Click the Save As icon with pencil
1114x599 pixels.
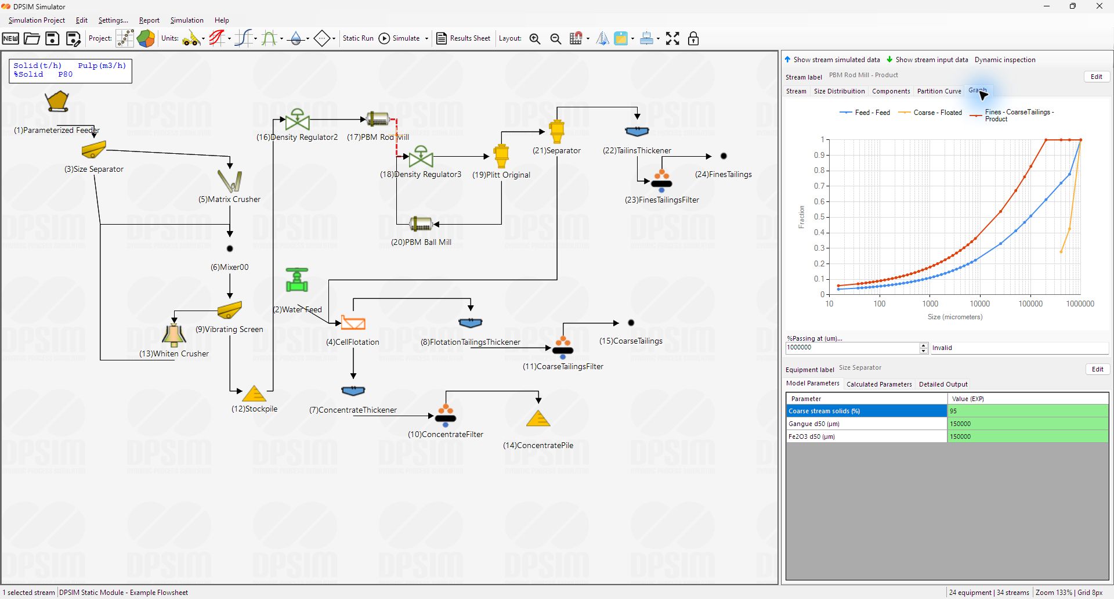coord(73,38)
